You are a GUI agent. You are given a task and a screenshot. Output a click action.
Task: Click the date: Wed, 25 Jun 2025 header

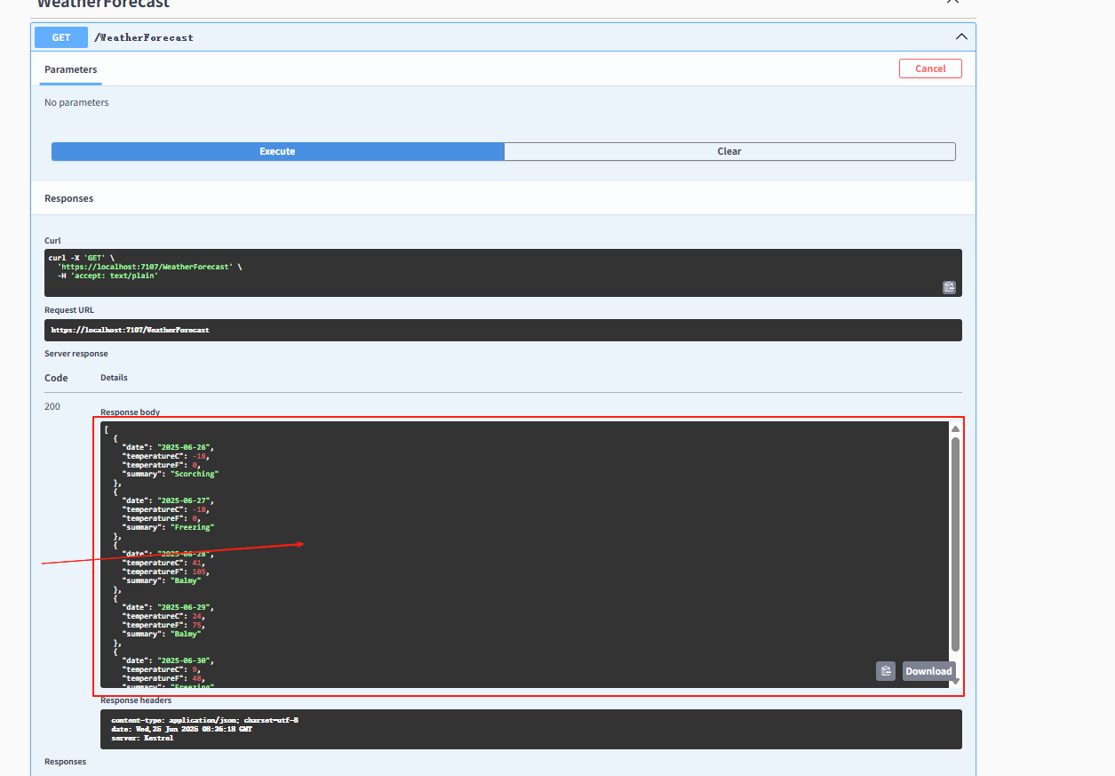click(181, 729)
